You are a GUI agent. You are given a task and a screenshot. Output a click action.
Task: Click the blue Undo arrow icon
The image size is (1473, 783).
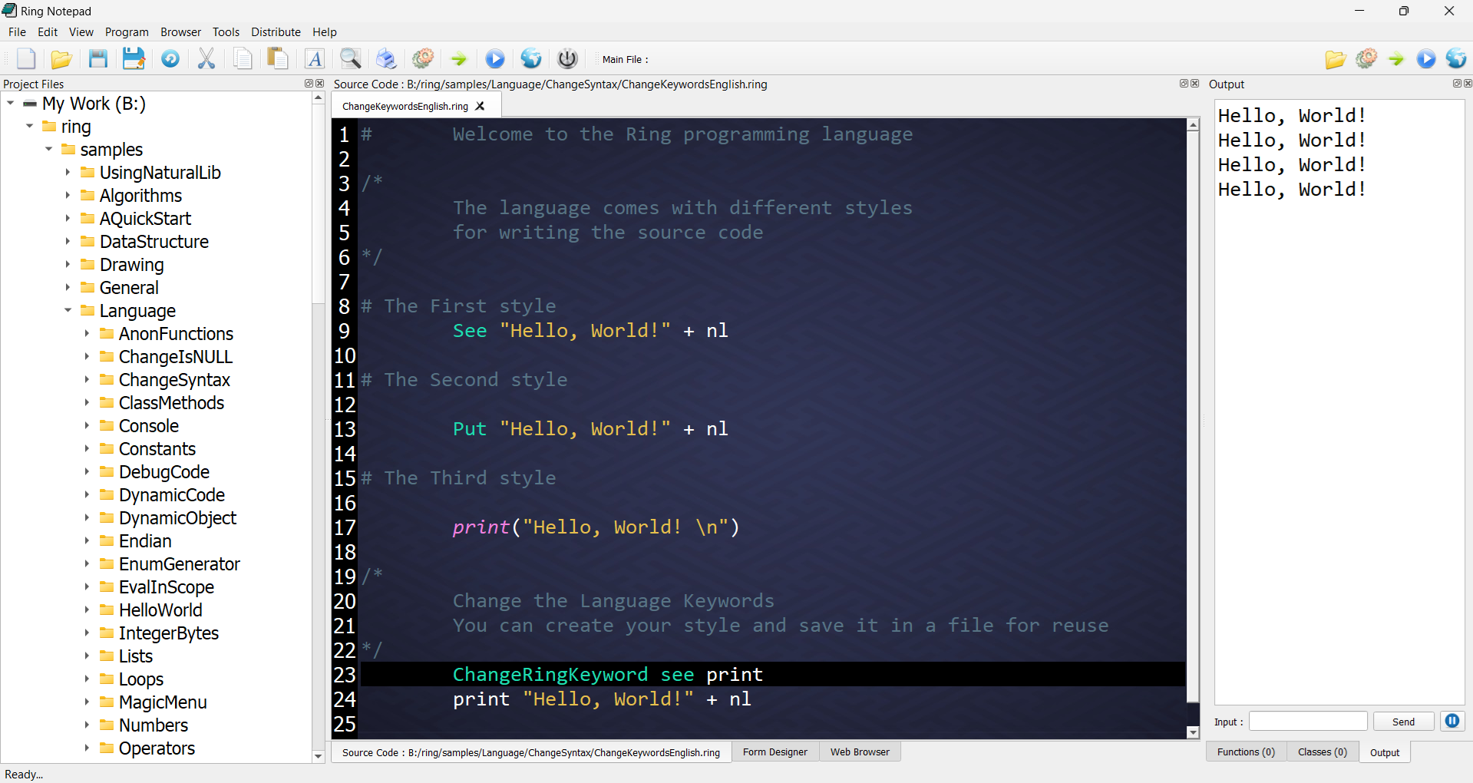pyautogui.click(x=170, y=59)
